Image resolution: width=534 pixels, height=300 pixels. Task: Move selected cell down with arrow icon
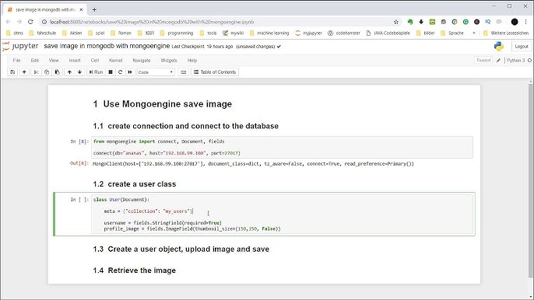click(x=79, y=72)
